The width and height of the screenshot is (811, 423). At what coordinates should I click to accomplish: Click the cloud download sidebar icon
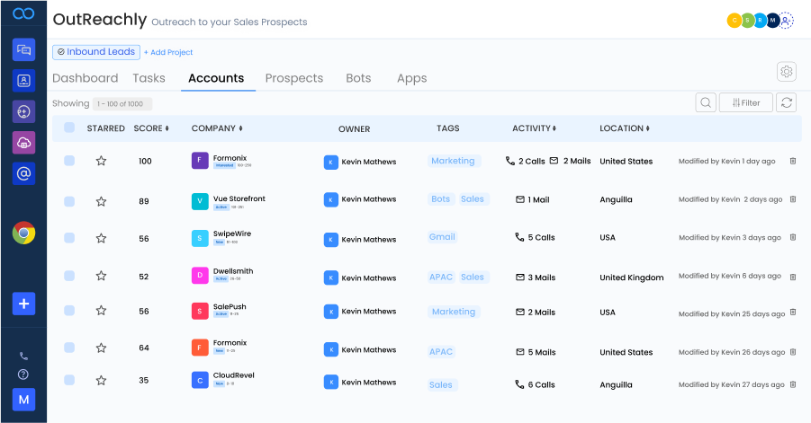(23, 142)
